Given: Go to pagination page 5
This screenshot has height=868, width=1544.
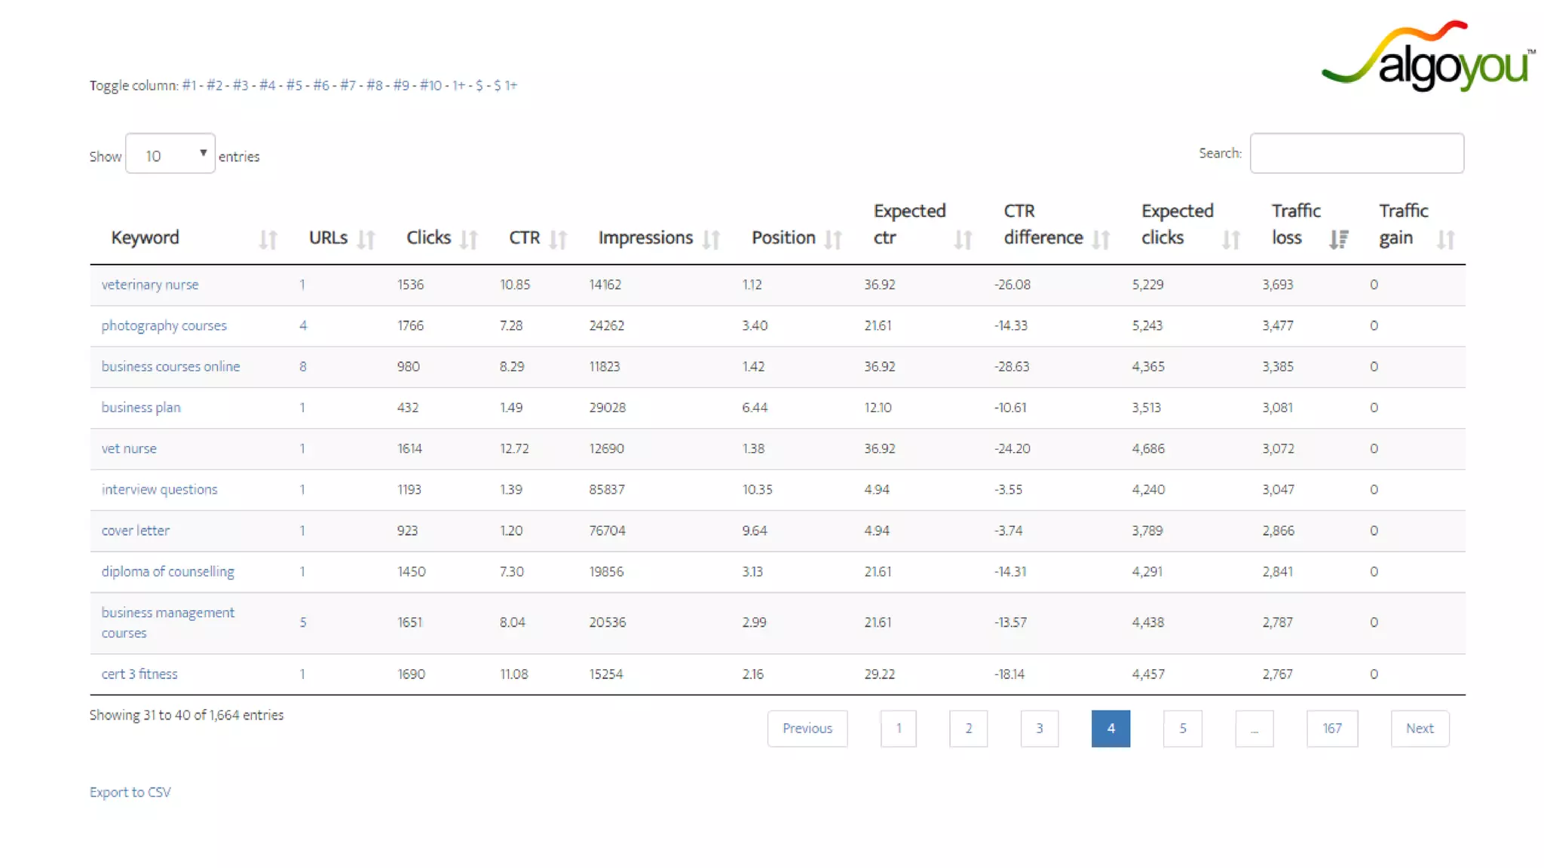Looking at the screenshot, I should click(x=1182, y=729).
